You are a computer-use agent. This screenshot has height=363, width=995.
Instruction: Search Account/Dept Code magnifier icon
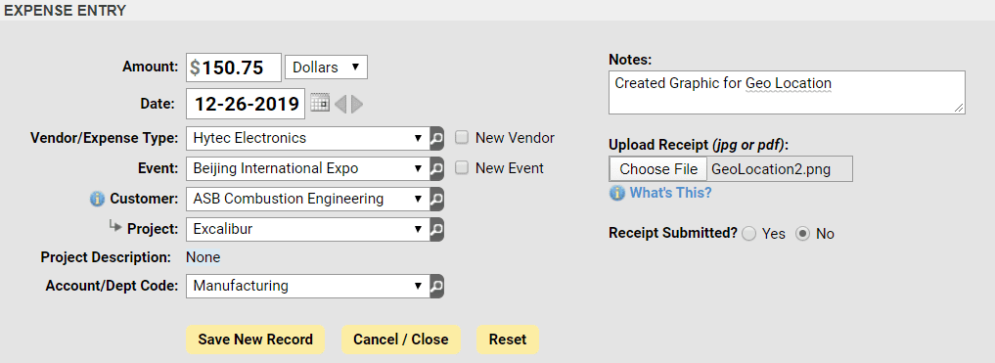click(436, 287)
